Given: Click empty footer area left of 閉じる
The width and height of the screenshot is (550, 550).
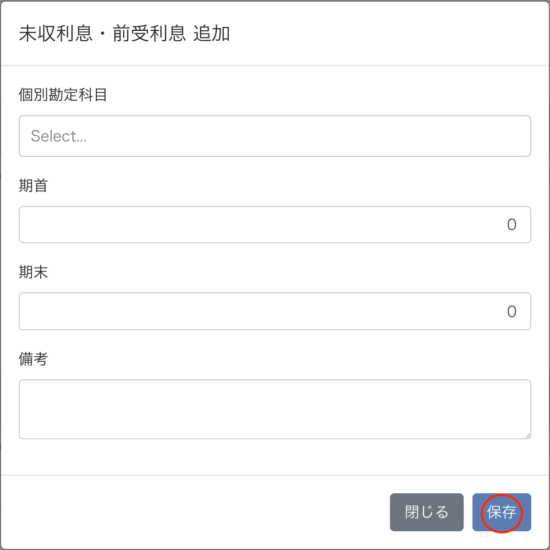Looking at the screenshot, I should 193,513.
